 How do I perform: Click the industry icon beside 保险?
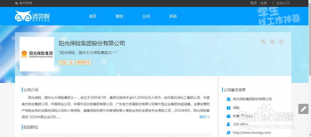pyautogui.click(x=229, y=108)
